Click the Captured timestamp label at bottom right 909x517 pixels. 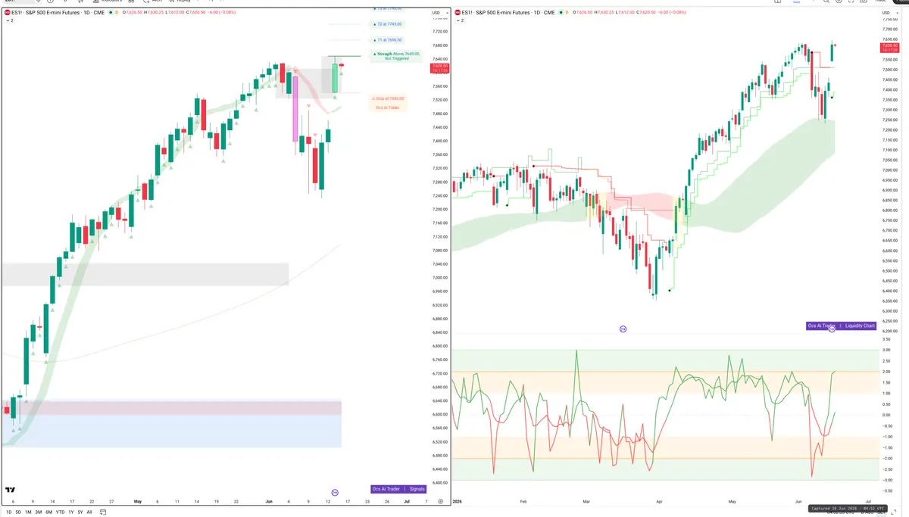tap(847, 509)
